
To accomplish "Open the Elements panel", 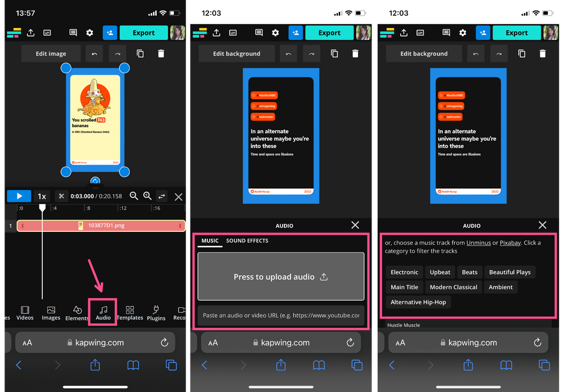I will tap(77, 313).
